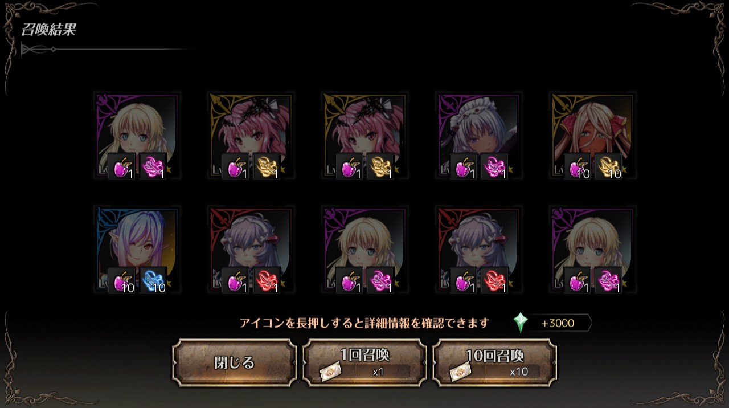Click pink fragment icon on first card
Image resolution: width=729 pixels, height=408 pixels.
coord(153,166)
